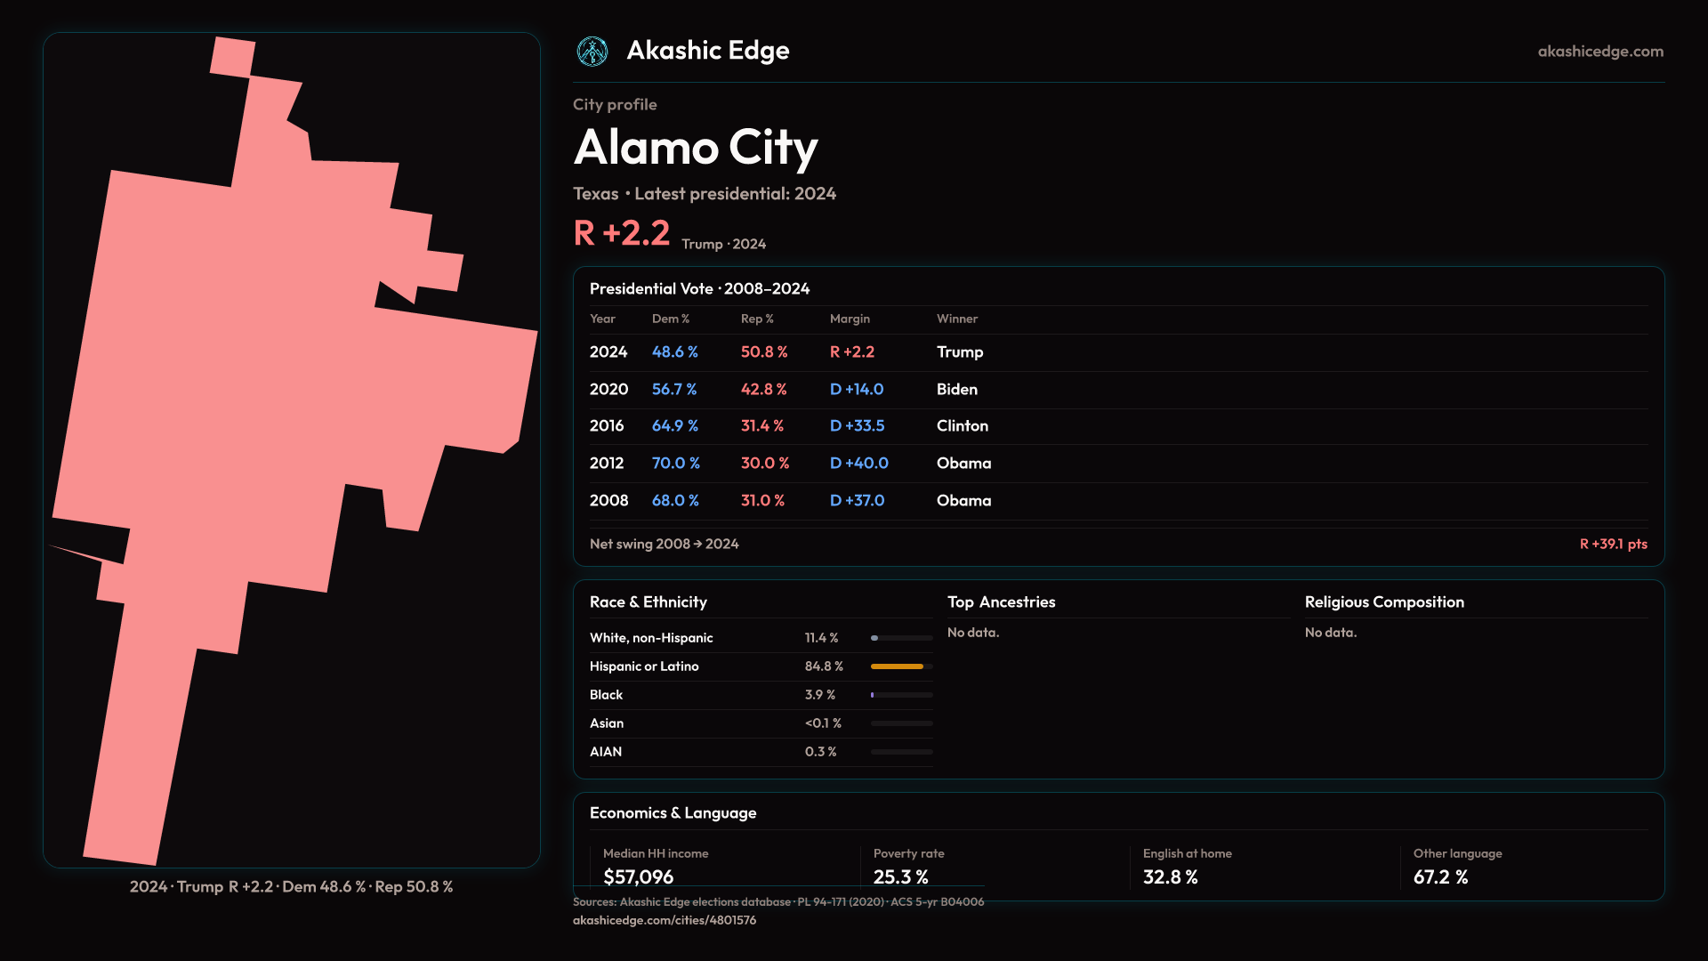Click the Presidential Vote 2008–2024 heading
Screen dimensions: 1708x961
pos(699,289)
